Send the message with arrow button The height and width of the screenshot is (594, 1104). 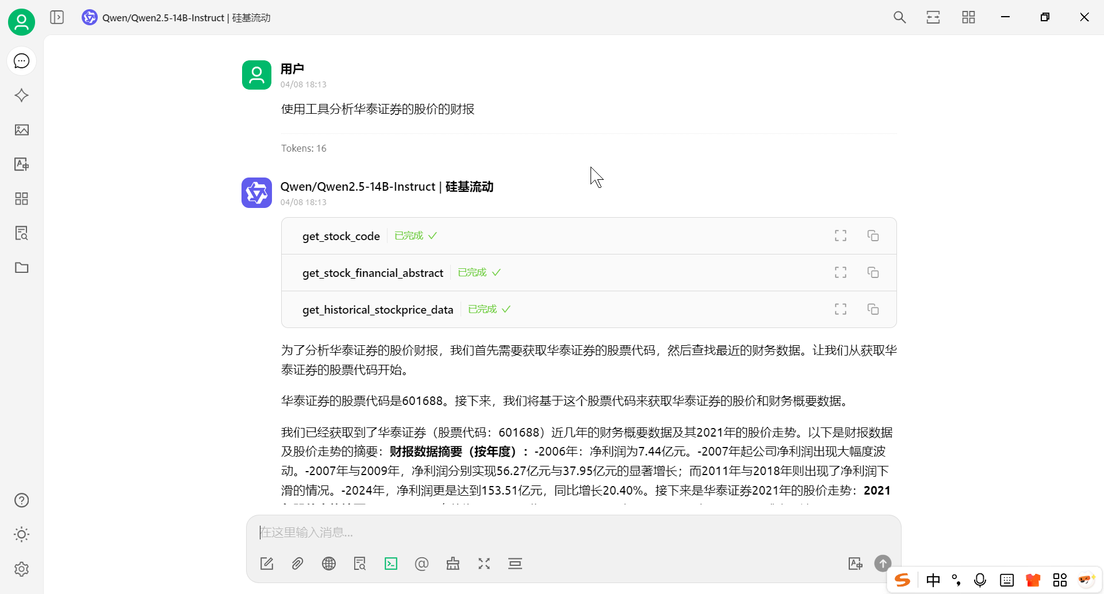(x=883, y=563)
